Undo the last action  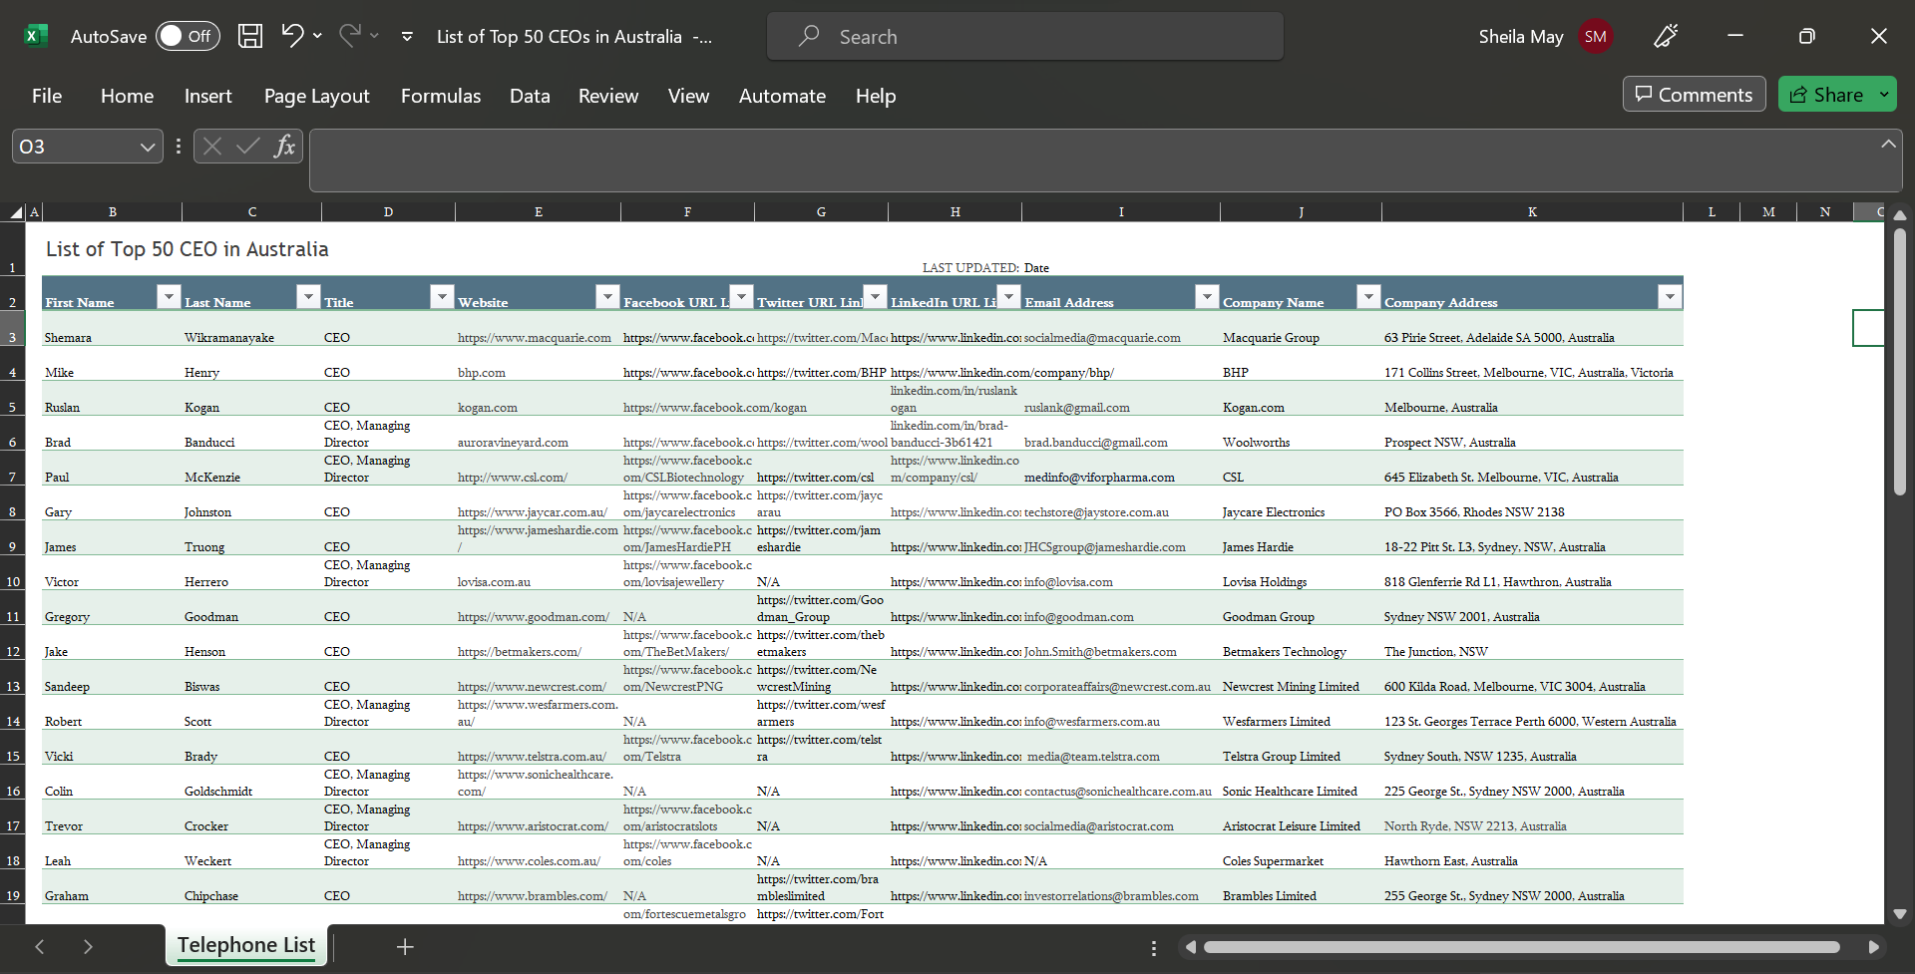tap(291, 36)
